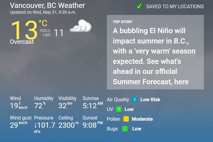Select the Pollen Moderate label
The width and height of the screenshot is (213, 142).
pos(142,119)
